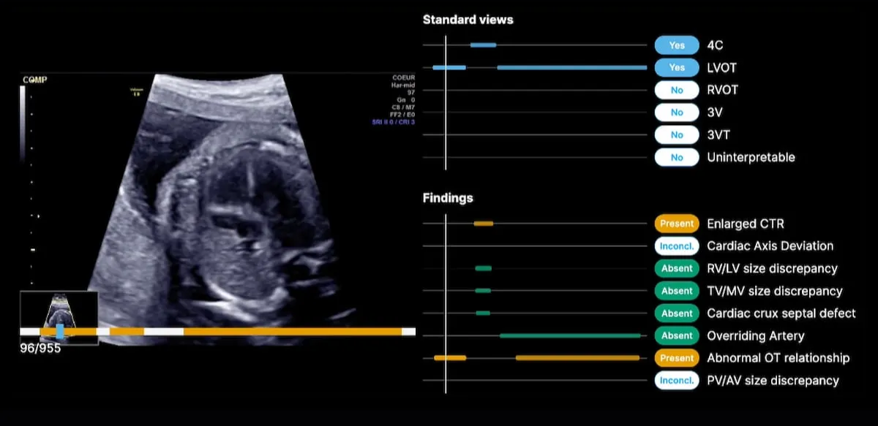The image size is (878, 426).
Task: Click the Cardiac Axis Deviation finding label
Action: click(x=770, y=246)
